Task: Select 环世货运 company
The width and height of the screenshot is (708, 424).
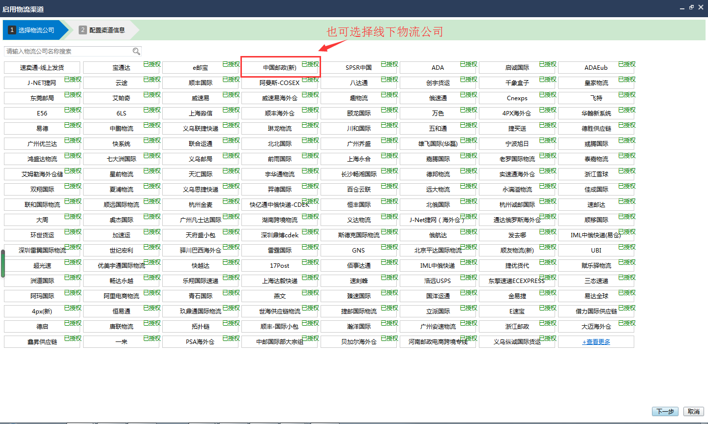Action: coord(42,235)
